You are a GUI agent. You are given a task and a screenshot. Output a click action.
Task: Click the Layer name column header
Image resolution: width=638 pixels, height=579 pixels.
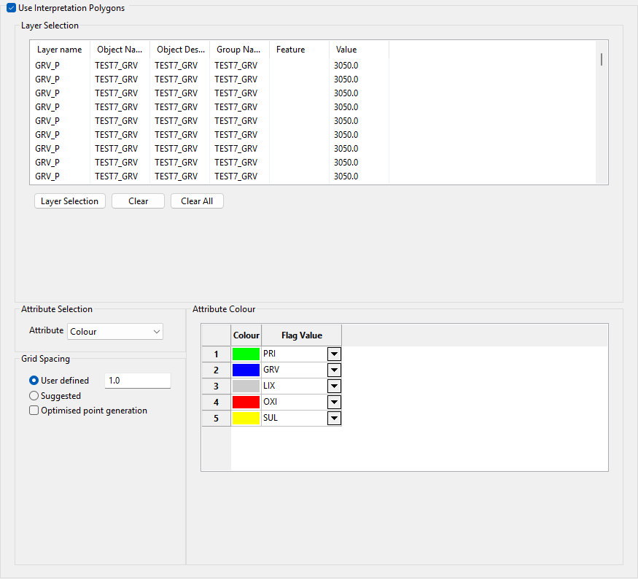click(x=60, y=50)
